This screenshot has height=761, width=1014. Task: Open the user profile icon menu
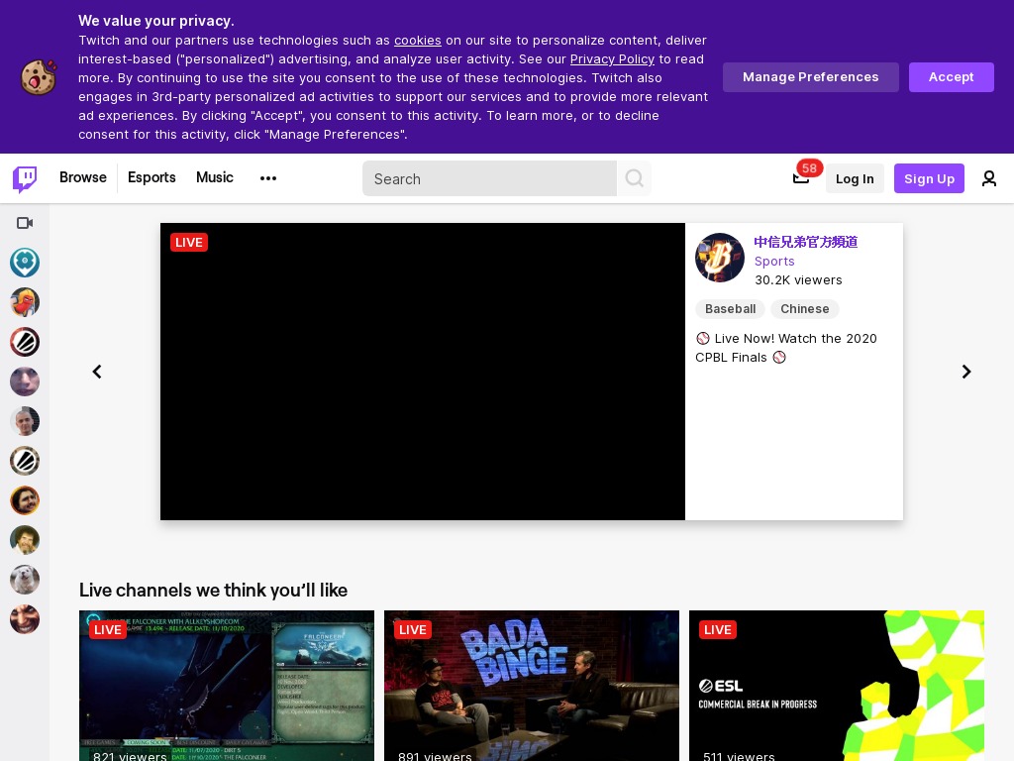point(989,178)
